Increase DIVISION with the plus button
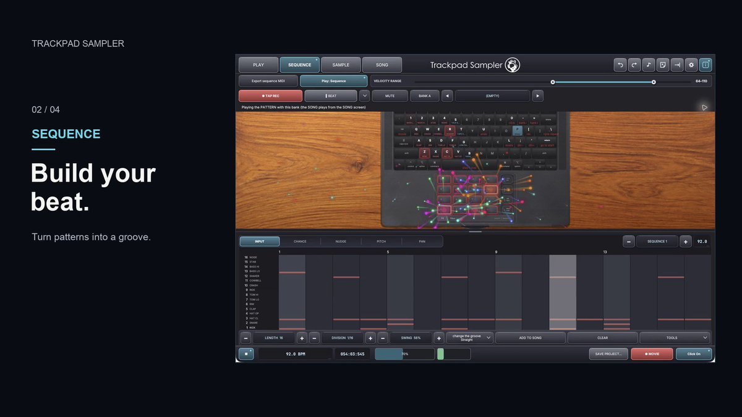742x417 pixels. (370, 338)
